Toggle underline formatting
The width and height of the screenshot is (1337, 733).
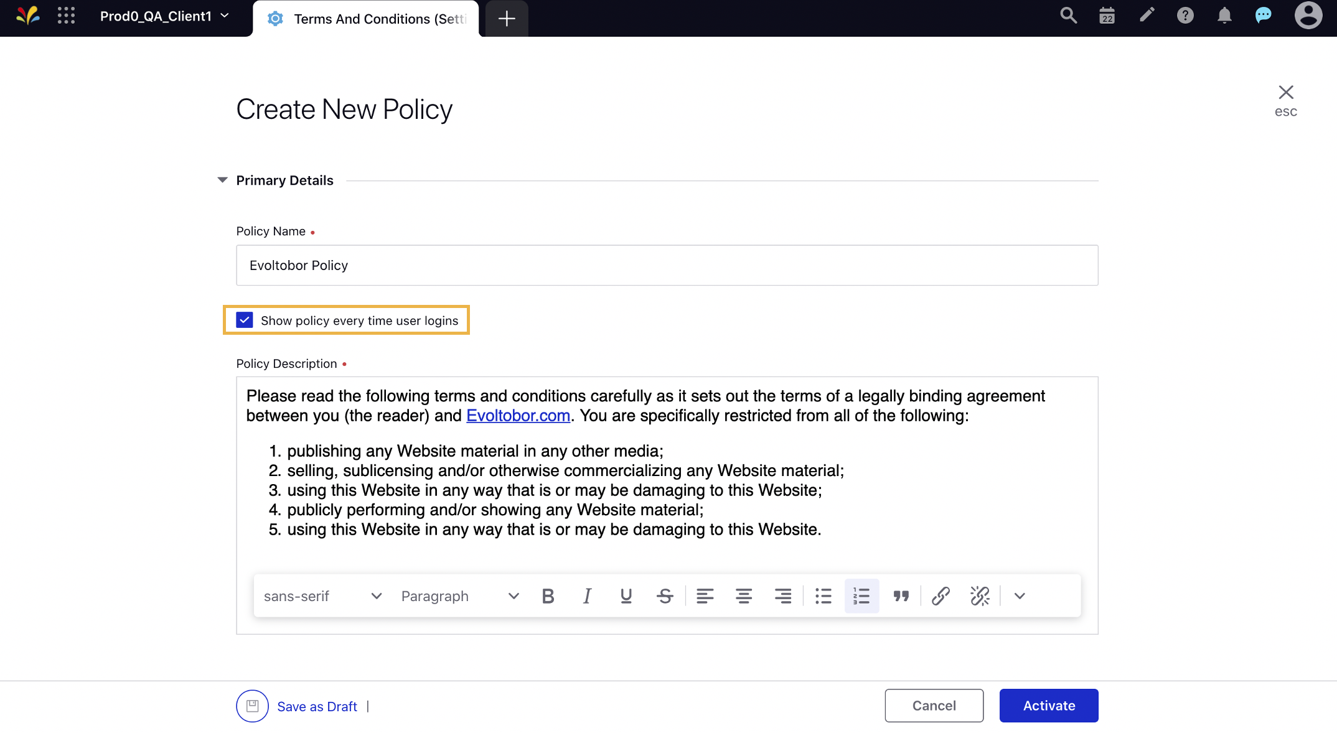click(626, 596)
